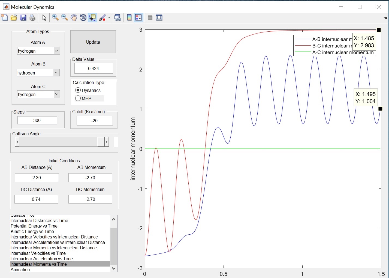Click the Save Figure floppy icon

pyautogui.click(x=23, y=18)
